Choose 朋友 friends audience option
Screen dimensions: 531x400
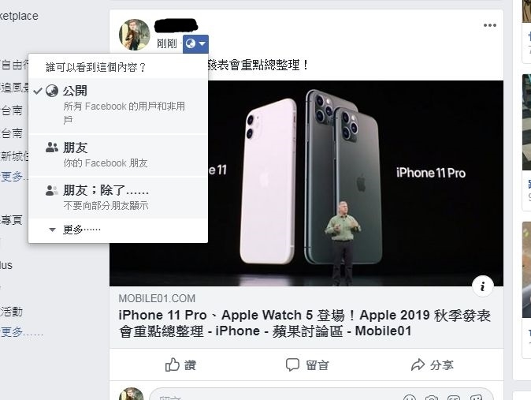point(118,155)
